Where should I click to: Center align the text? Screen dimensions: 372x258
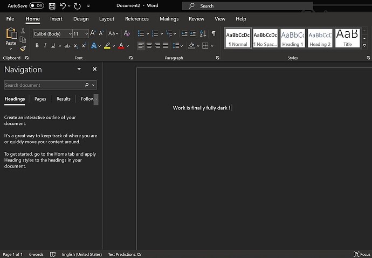(x=149, y=46)
